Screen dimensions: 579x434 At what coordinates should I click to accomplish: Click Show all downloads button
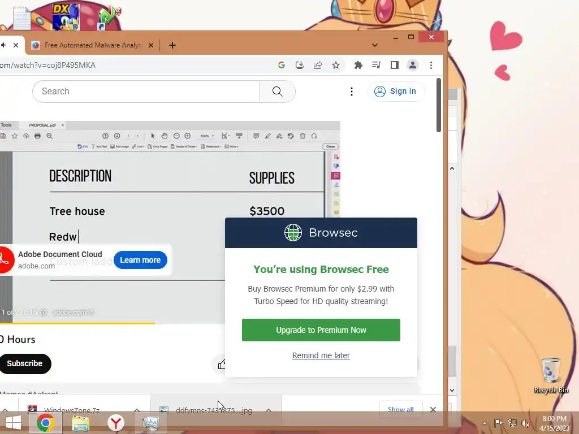(x=401, y=409)
